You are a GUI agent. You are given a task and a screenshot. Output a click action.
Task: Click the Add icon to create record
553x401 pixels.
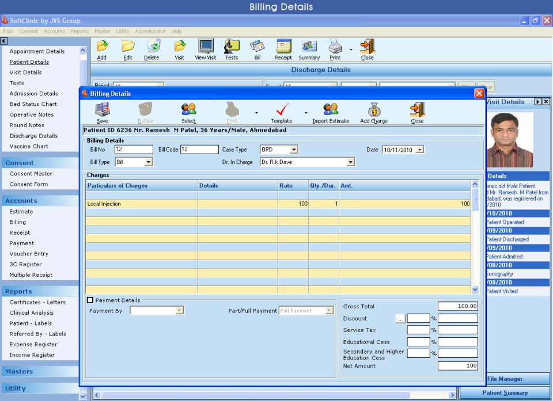click(x=101, y=49)
